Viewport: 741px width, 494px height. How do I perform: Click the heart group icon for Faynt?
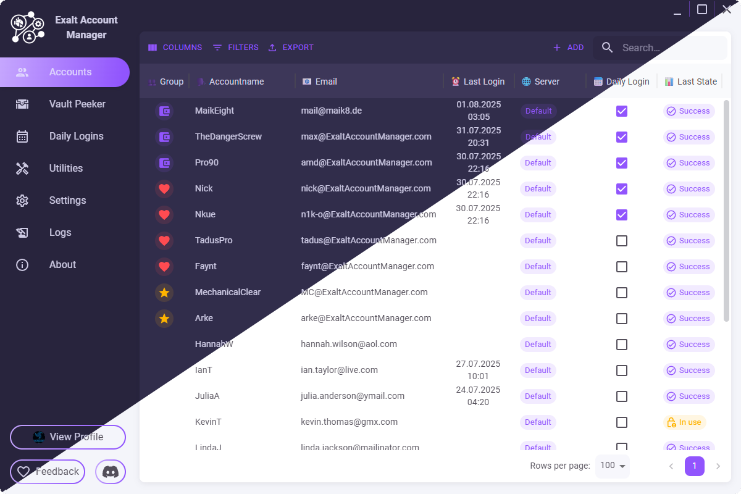pos(164,267)
